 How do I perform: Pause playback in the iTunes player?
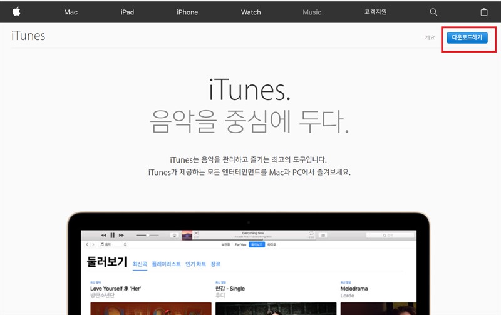pos(113,235)
